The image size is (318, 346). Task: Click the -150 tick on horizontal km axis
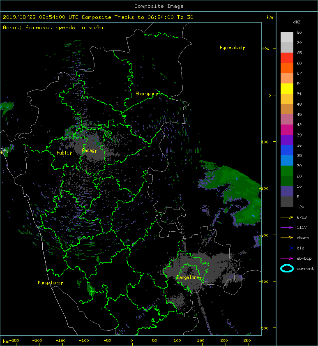click(x=60, y=341)
